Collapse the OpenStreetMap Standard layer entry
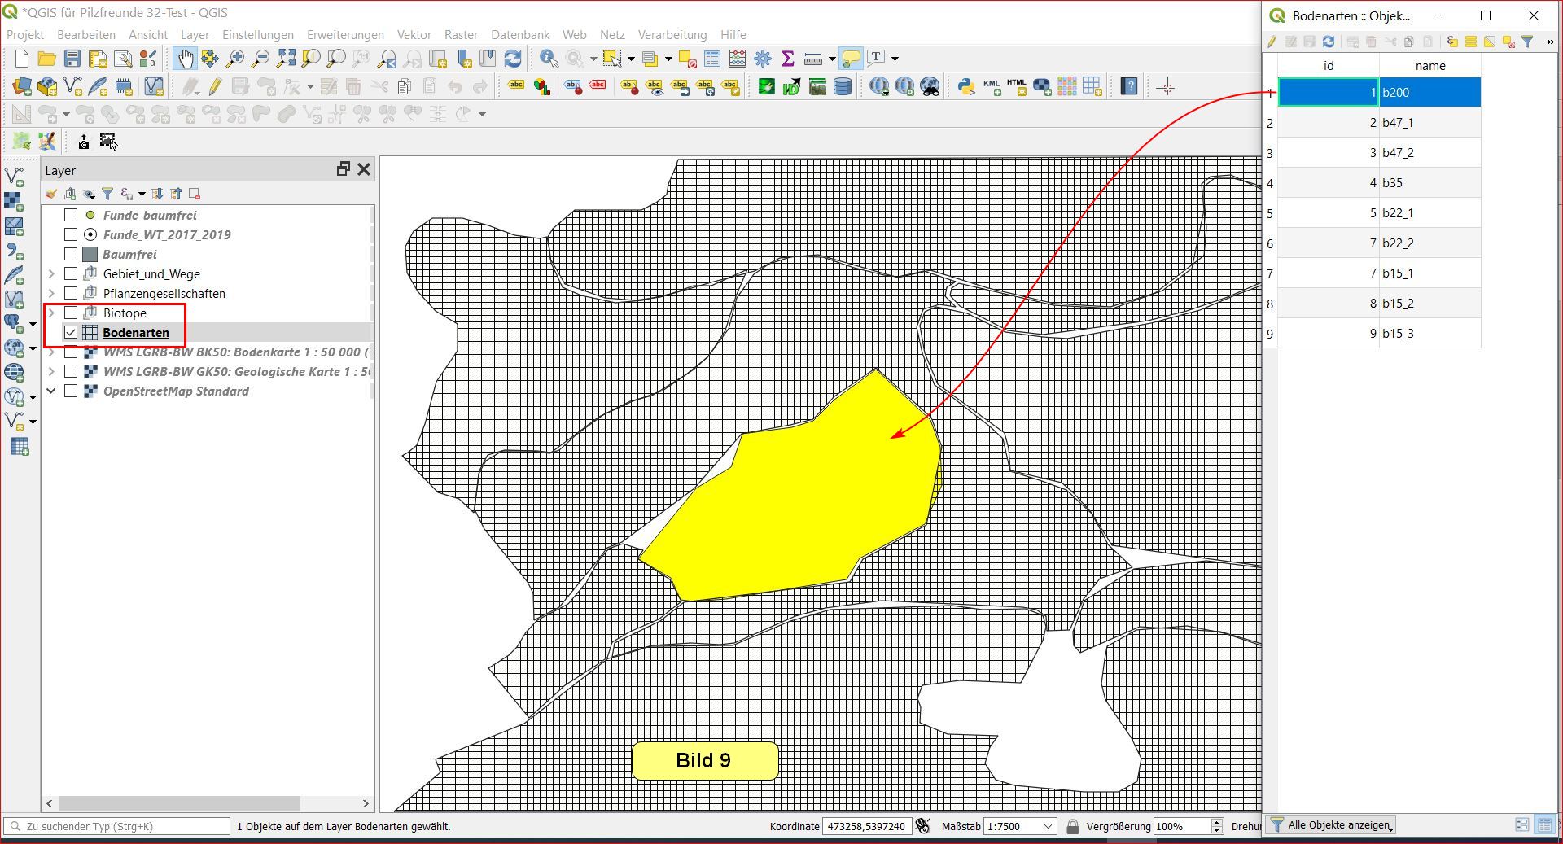 point(51,391)
